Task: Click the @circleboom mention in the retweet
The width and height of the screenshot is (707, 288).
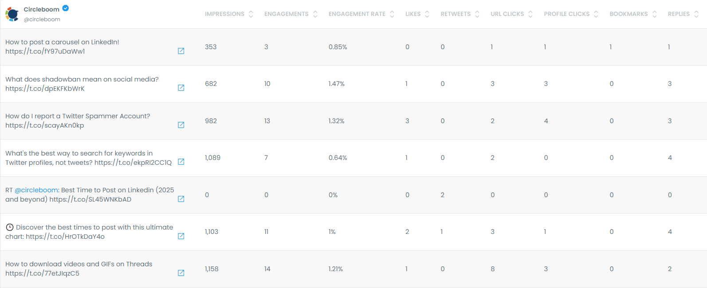Action: pos(36,190)
